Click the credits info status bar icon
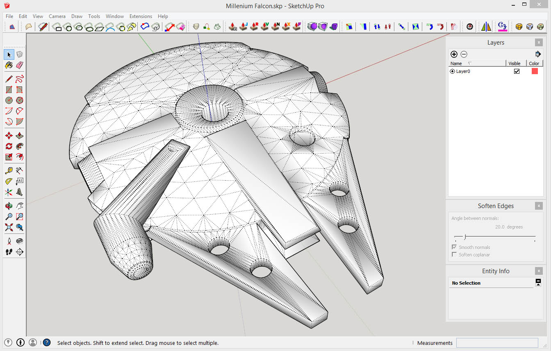 20,342
